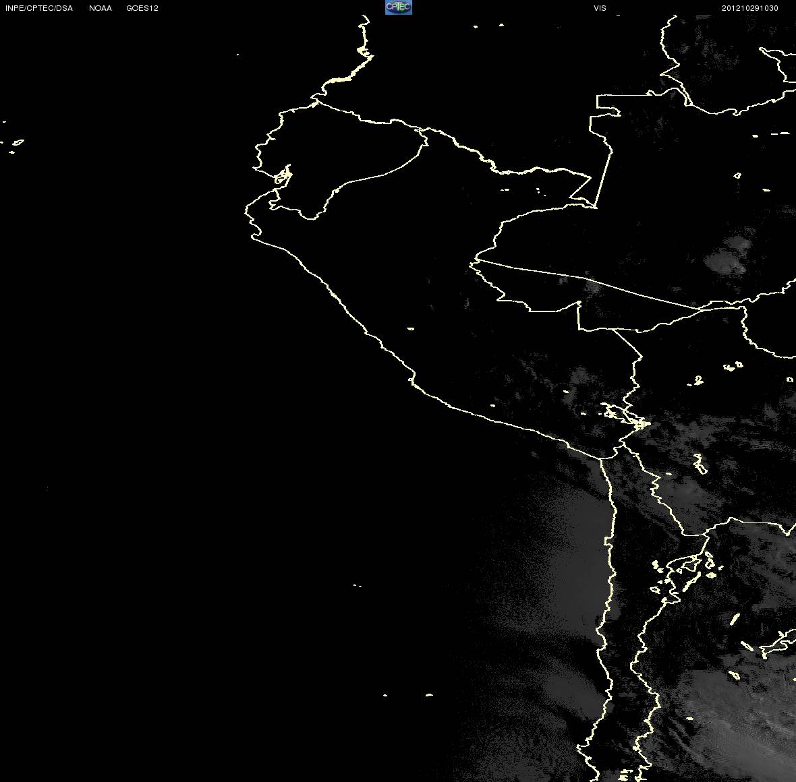
Task: Click the NOAA label in header
Action: click(x=101, y=8)
